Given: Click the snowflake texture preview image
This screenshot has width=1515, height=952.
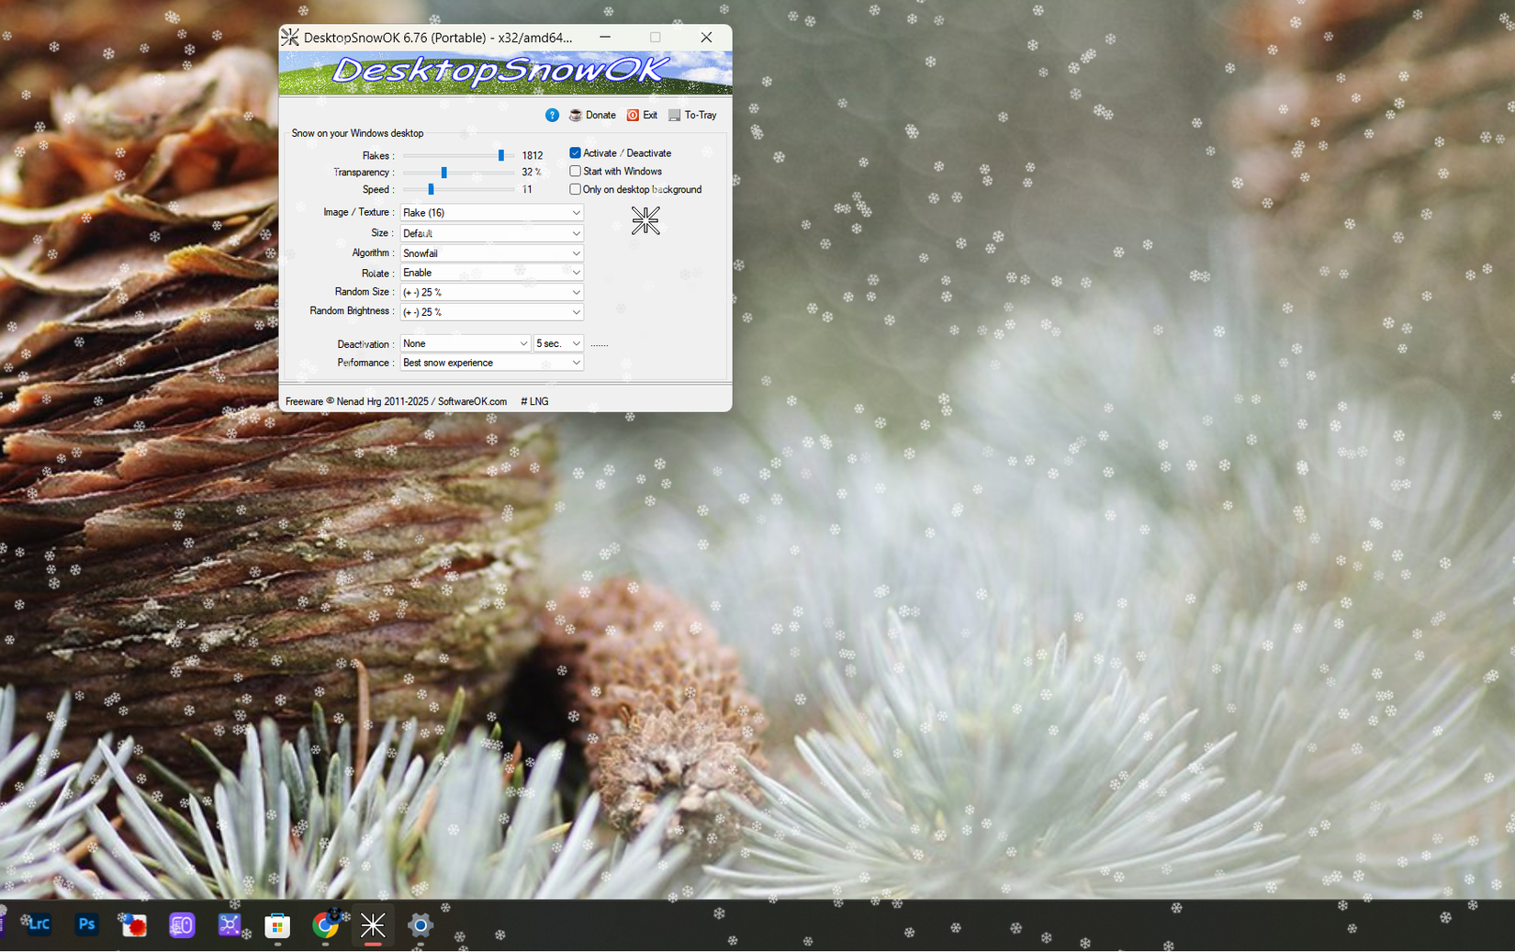Looking at the screenshot, I should point(645,220).
